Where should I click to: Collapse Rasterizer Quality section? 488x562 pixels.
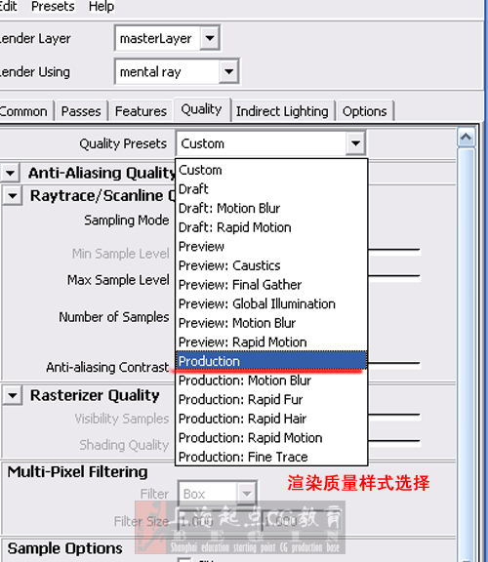point(12,395)
